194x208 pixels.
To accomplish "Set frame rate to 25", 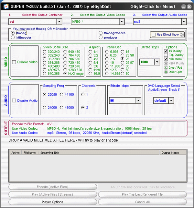I will (x=122, y=59).
